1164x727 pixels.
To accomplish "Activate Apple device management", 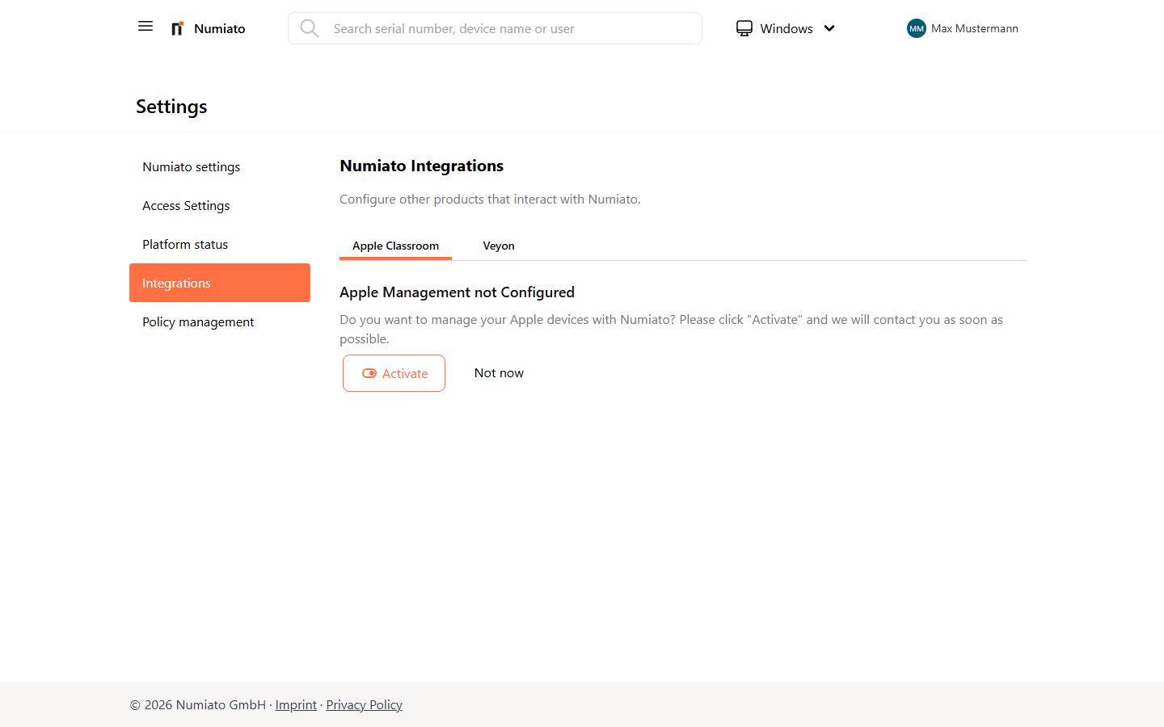I will coord(394,373).
